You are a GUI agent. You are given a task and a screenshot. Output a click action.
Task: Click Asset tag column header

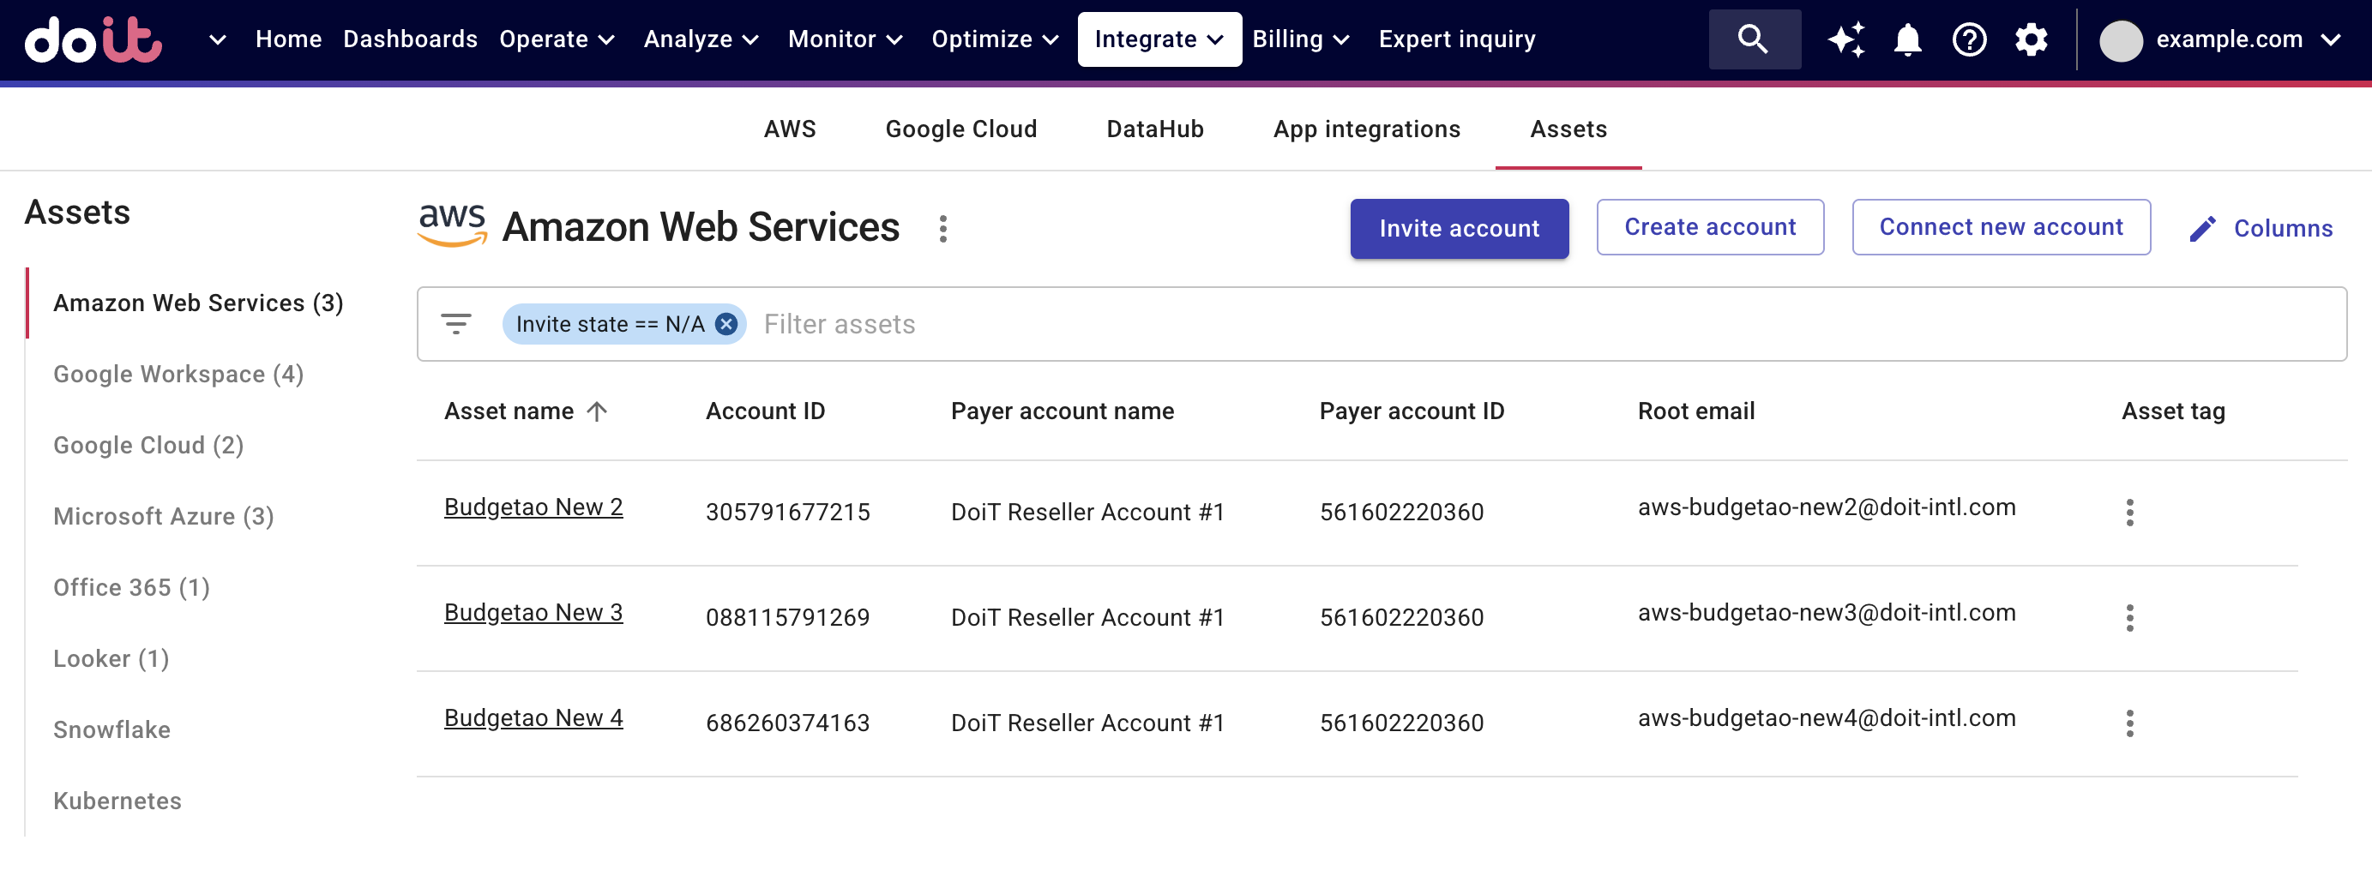click(2173, 411)
